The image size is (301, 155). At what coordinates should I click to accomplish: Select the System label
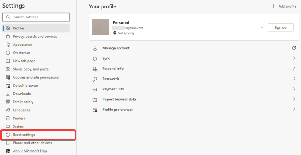coord(18,126)
